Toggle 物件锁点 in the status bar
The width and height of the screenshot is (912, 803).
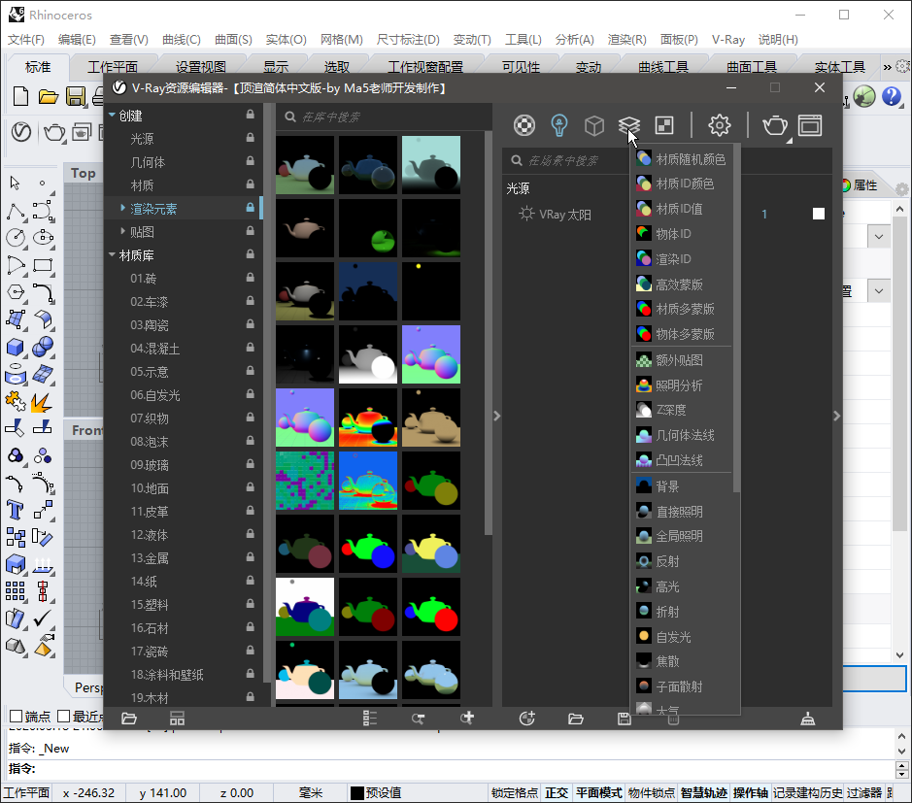[652, 792]
